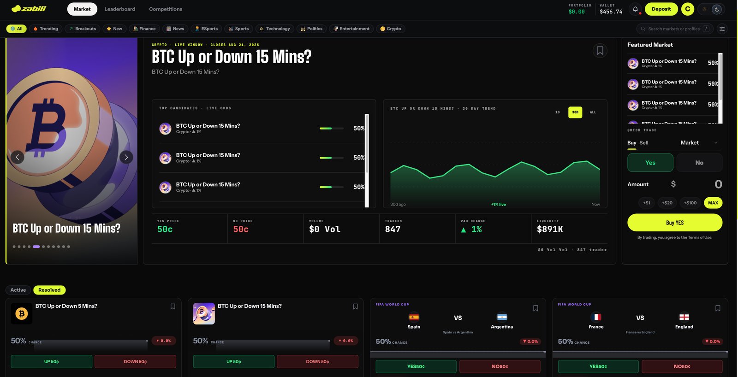The width and height of the screenshot is (738, 377).
Task: Click the highlighted purple carousel dot
Action: 36,247
